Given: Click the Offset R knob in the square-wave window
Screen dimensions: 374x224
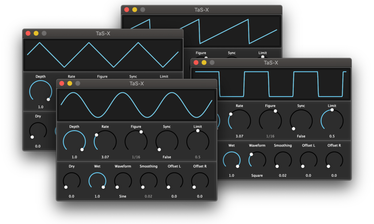Looking at the screenshot, I should coord(334,159).
